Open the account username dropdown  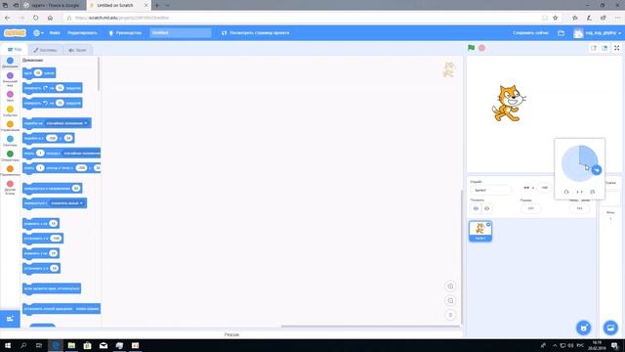[598, 33]
